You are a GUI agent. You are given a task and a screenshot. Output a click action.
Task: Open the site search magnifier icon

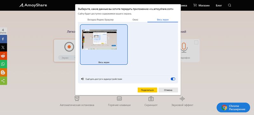click(229, 5)
